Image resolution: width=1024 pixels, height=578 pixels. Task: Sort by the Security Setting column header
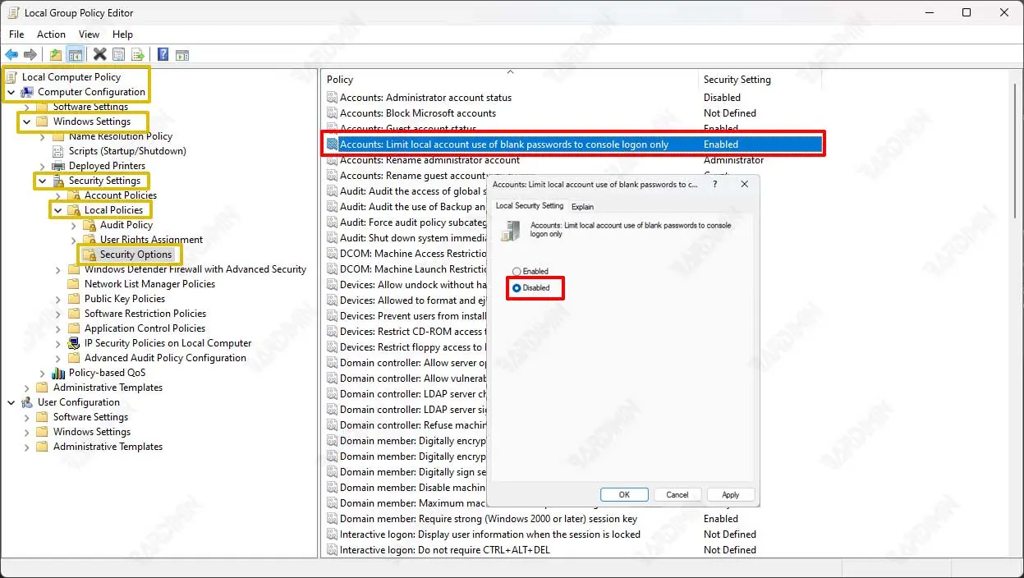737,80
